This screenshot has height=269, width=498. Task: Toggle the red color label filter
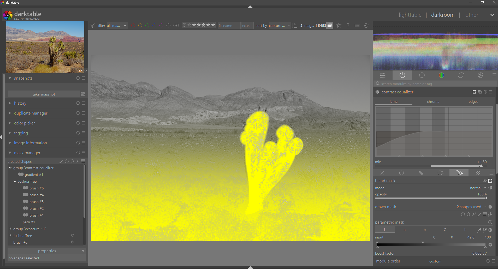click(x=133, y=26)
